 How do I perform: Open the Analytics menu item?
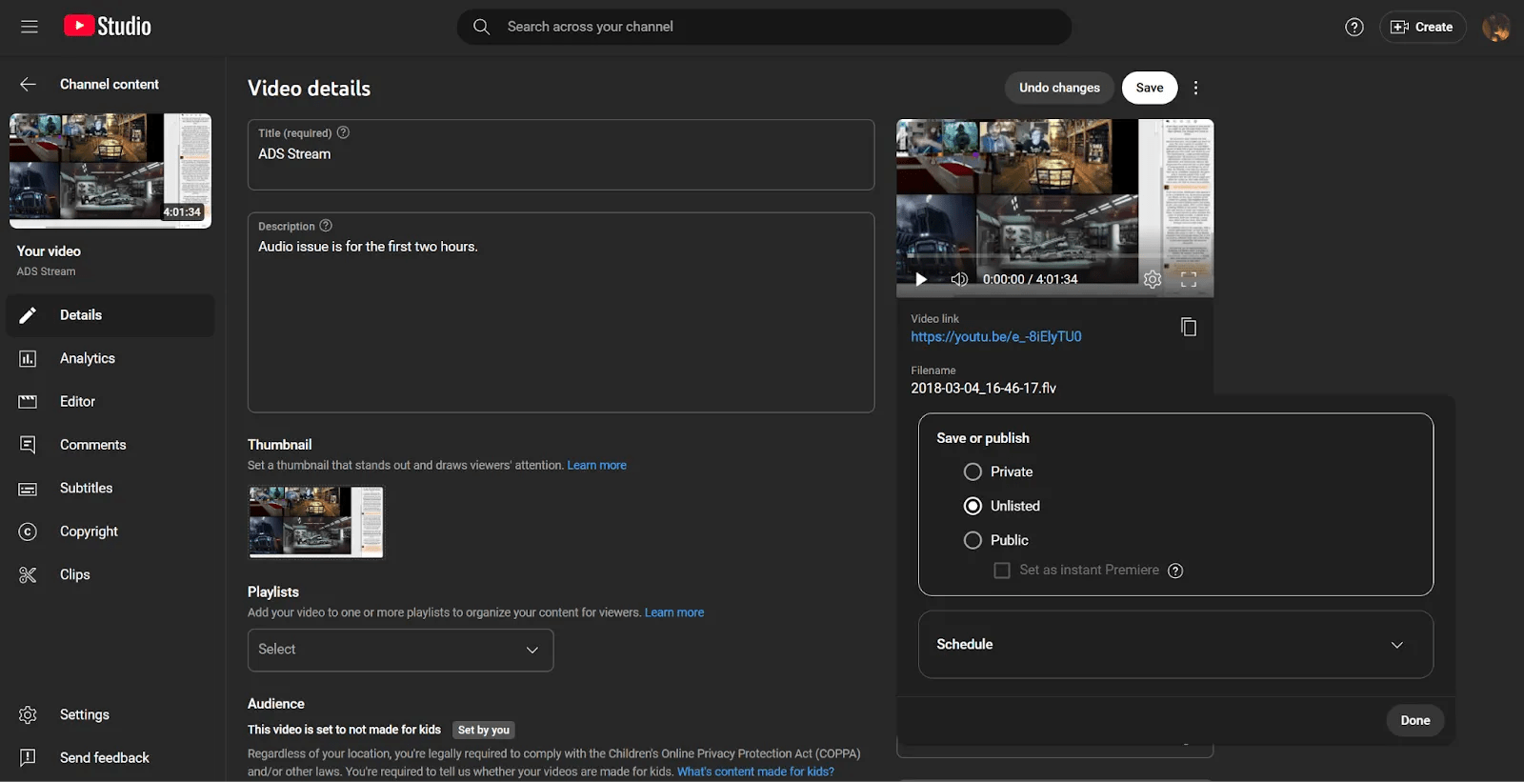110,358
